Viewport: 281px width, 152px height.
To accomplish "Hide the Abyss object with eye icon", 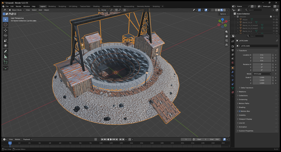I will pyautogui.click(x=274, y=20).
